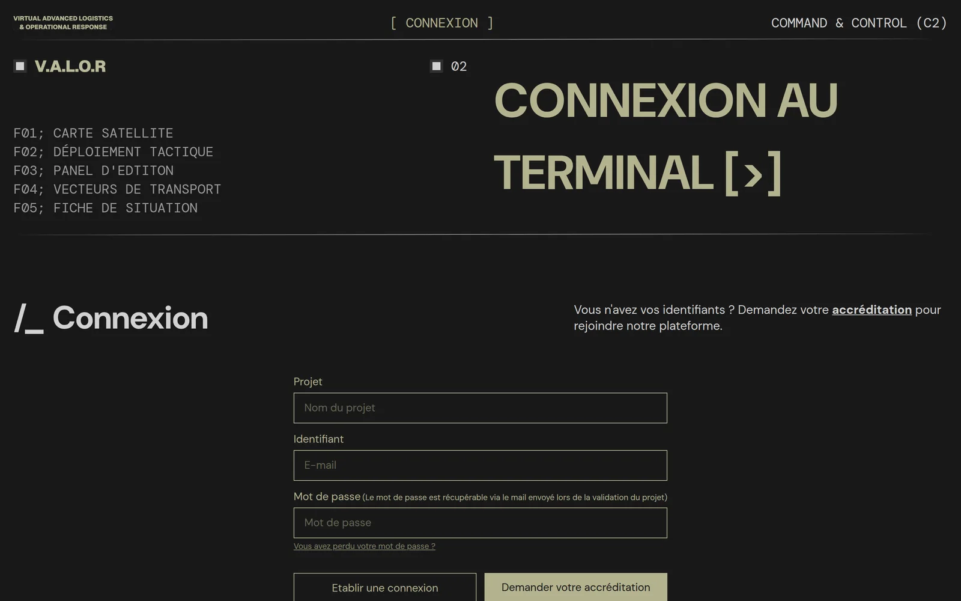The height and width of the screenshot is (601, 961).
Task: Open COMMAND & CONTROL (C2) header item
Action: coord(859,23)
